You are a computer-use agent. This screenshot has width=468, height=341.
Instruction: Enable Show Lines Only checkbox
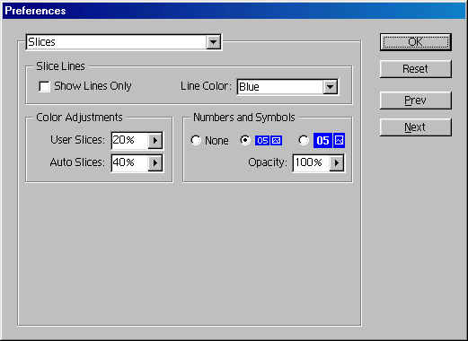(x=44, y=87)
